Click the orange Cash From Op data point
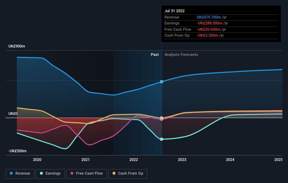The width and height of the screenshot is (288, 183). pos(161,118)
